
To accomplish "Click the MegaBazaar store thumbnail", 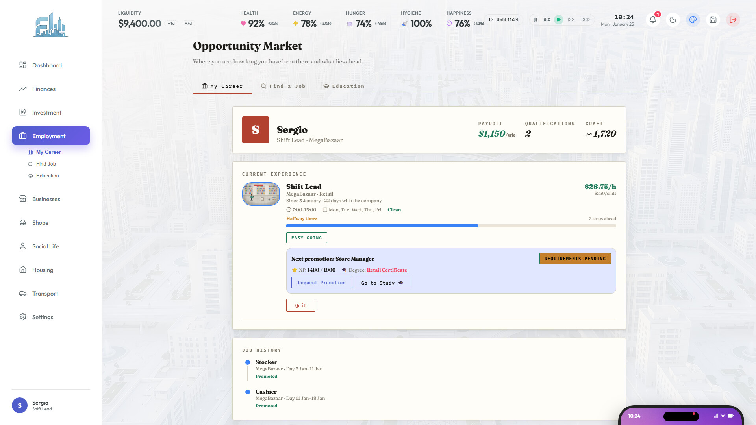I will tap(261, 194).
